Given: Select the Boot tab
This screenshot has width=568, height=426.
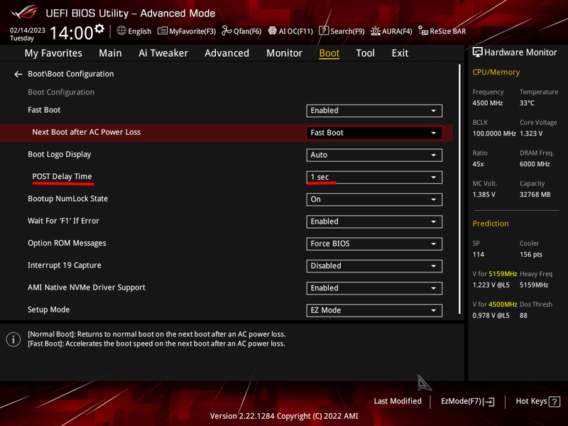Looking at the screenshot, I should (x=329, y=53).
